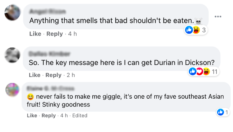Image resolution: width=233 pixels, height=132 pixels.
Task: Reply to the Durian in Dickson comment
Action: point(53,75)
